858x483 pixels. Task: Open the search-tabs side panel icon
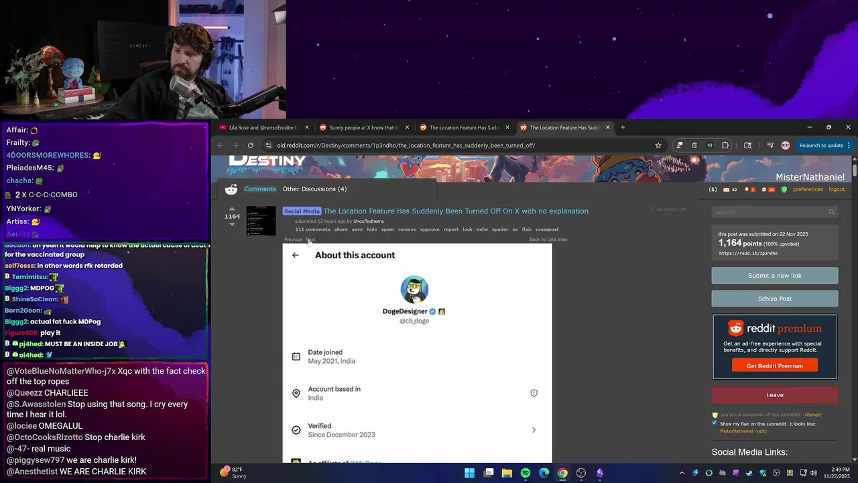pos(748,146)
